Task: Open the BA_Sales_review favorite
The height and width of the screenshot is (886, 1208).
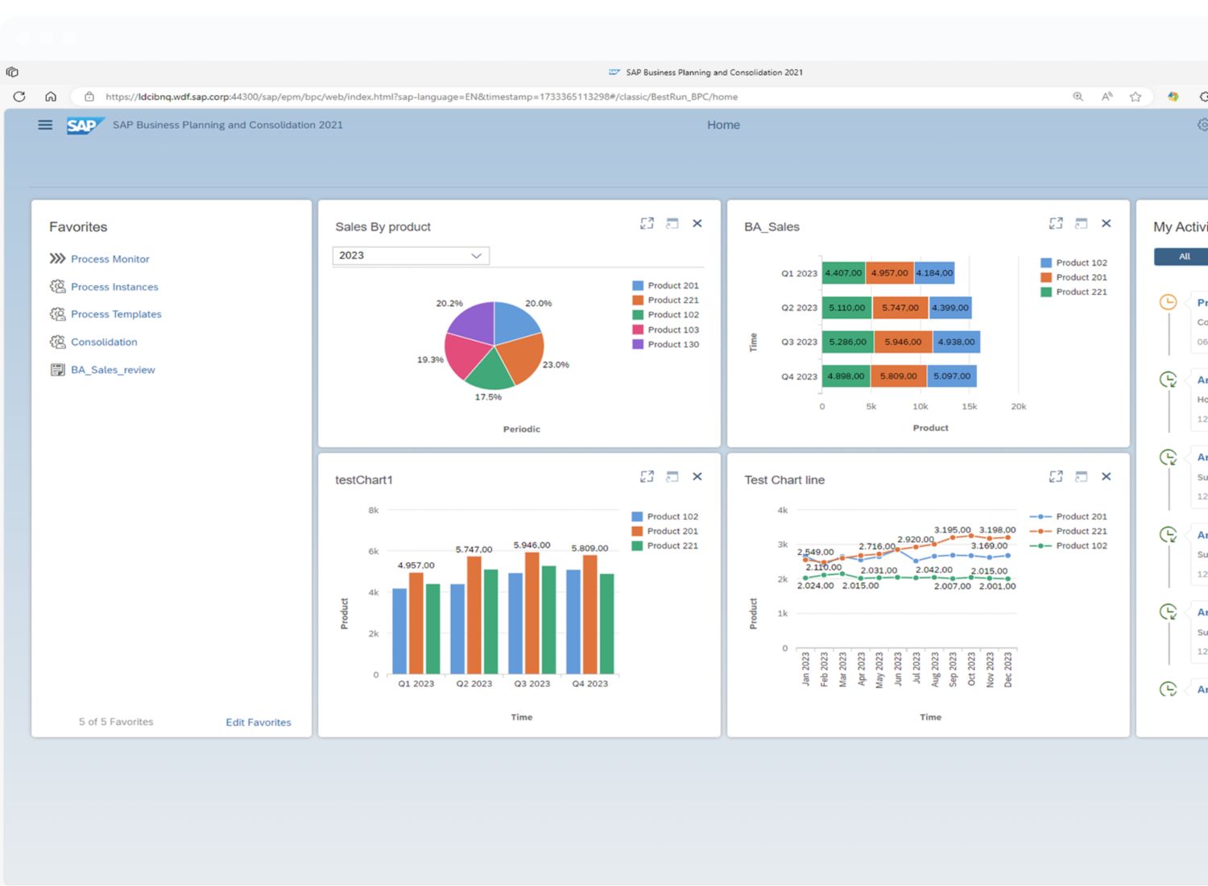Action: (x=113, y=371)
